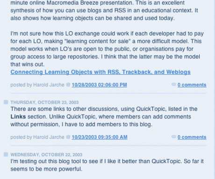This screenshot has height=179, width=215.
Task: Click 'posted by Harold Jarche' on the 10/28 post
Action: (x=37, y=85)
